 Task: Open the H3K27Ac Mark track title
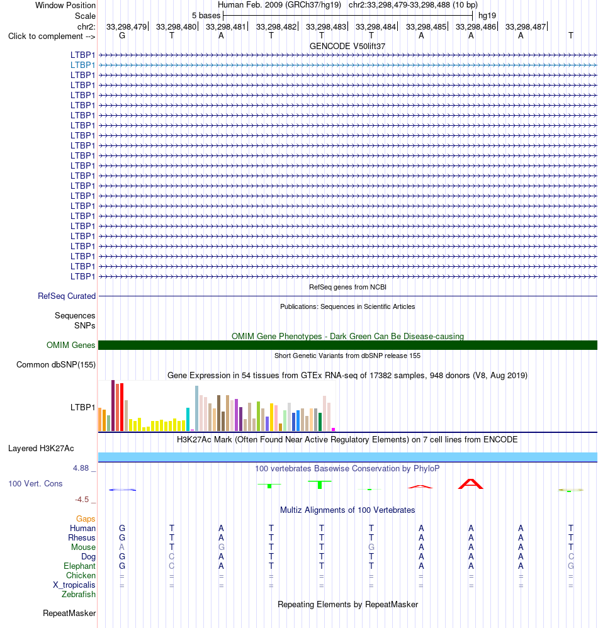click(x=347, y=439)
